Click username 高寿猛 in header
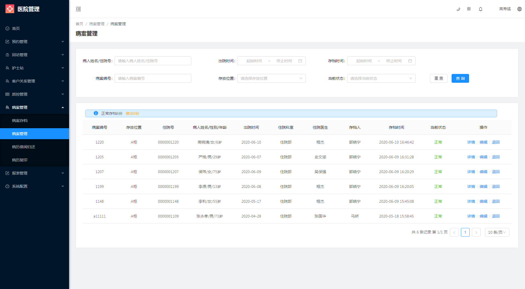The height and width of the screenshot is (289, 525). click(x=505, y=9)
